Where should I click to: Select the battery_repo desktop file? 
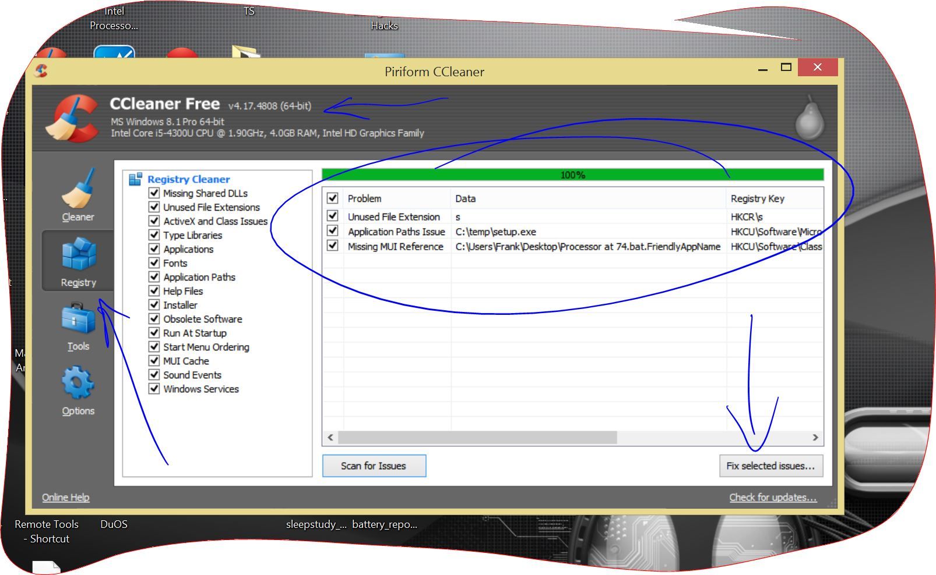coord(385,524)
